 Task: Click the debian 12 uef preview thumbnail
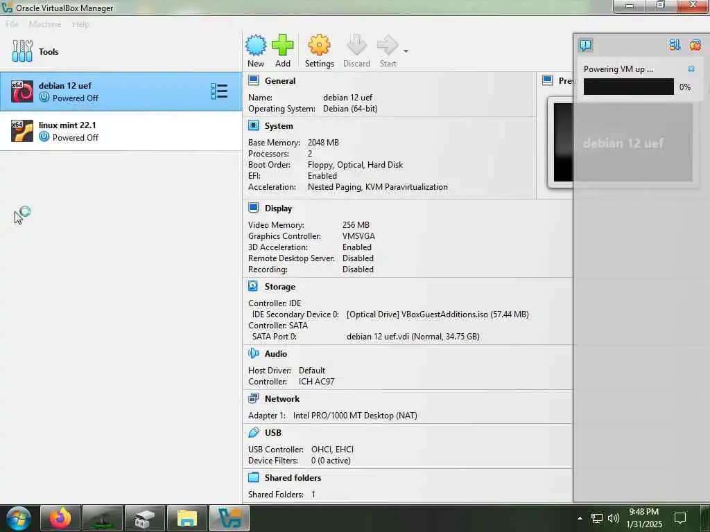click(623, 142)
